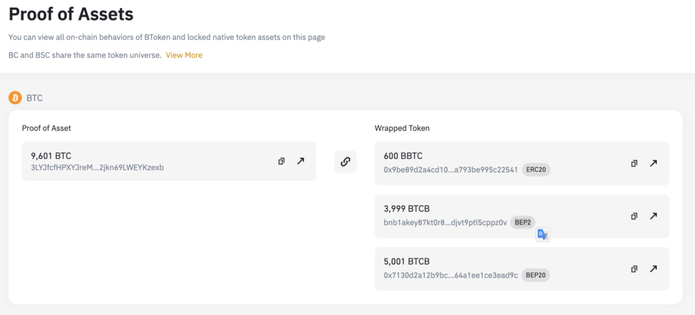Click the ERC20 badge
Screen dimensions: 695x315
pos(536,170)
